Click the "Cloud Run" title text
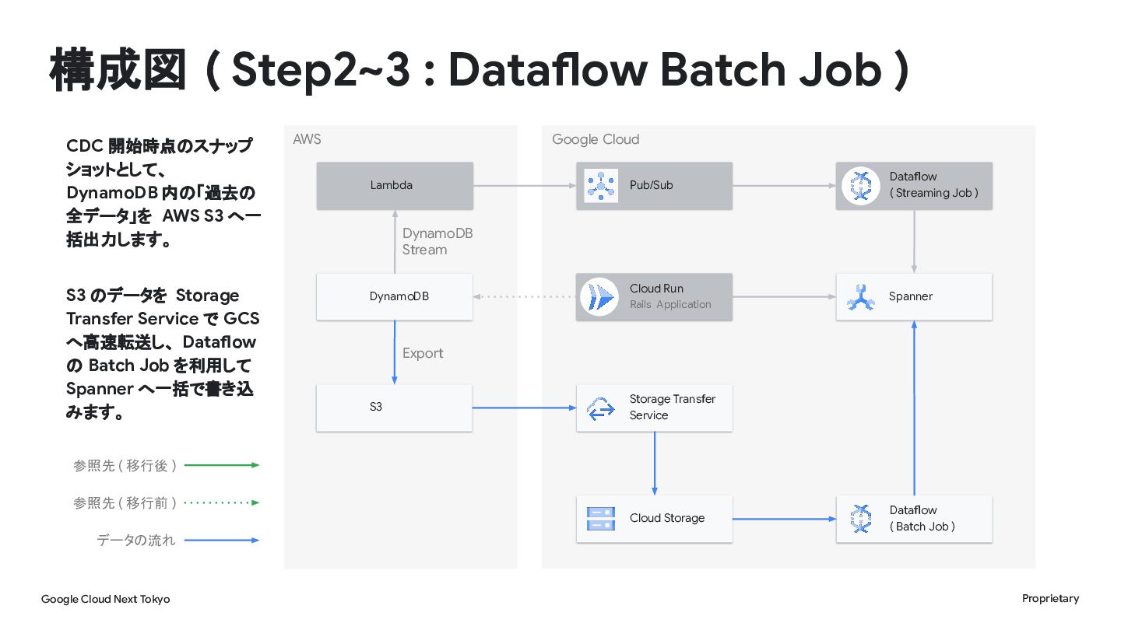 tap(656, 289)
